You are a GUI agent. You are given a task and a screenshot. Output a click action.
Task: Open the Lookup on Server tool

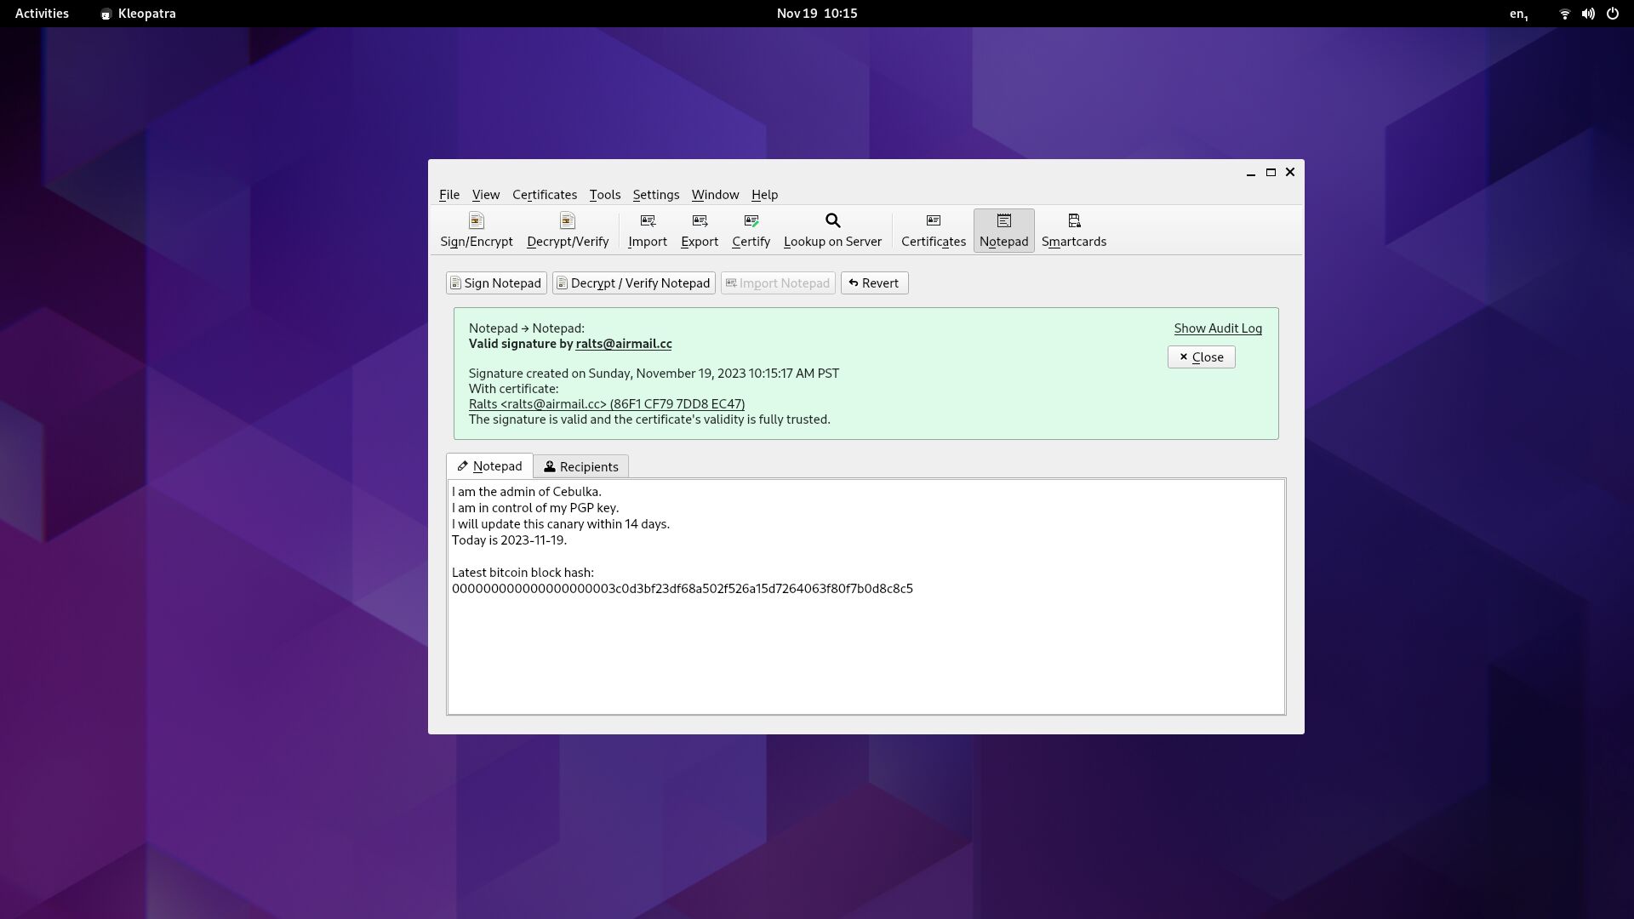point(832,229)
